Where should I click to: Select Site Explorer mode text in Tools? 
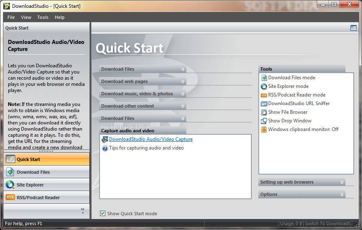coord(288,86)
